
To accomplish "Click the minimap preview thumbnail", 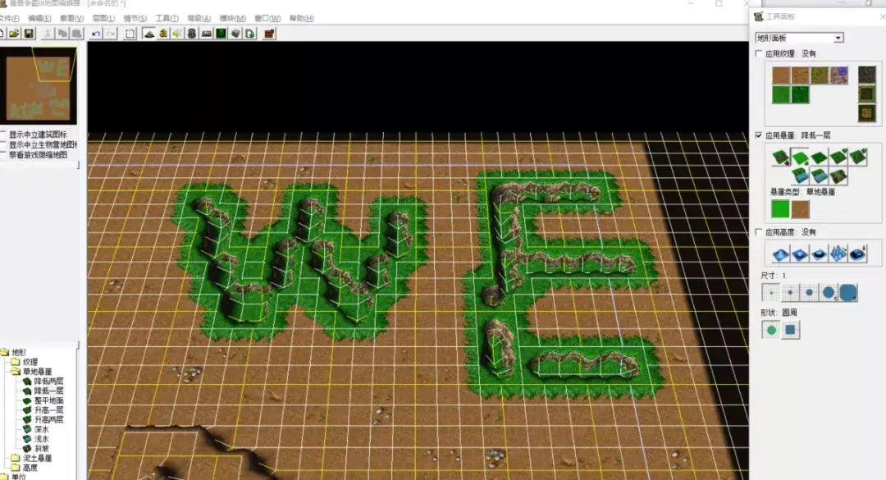I will (x=39, y=85).
